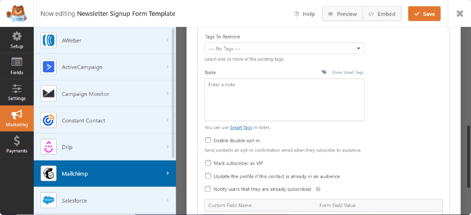Click the Constant Contact logo
This screenshot has width=471, height=215.
[49, 120]
